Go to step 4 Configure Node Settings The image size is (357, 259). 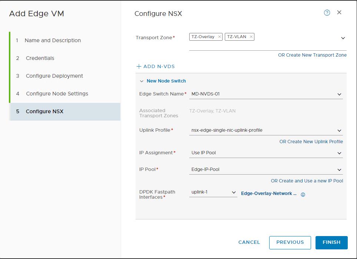[x=65, y=94]
